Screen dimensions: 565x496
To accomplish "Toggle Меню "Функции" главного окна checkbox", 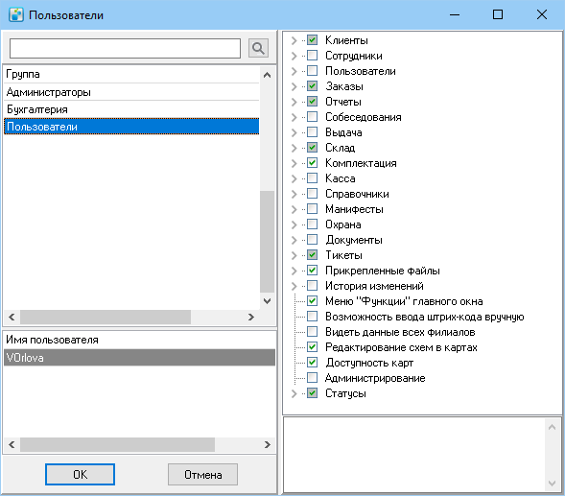I will [313, 301].
